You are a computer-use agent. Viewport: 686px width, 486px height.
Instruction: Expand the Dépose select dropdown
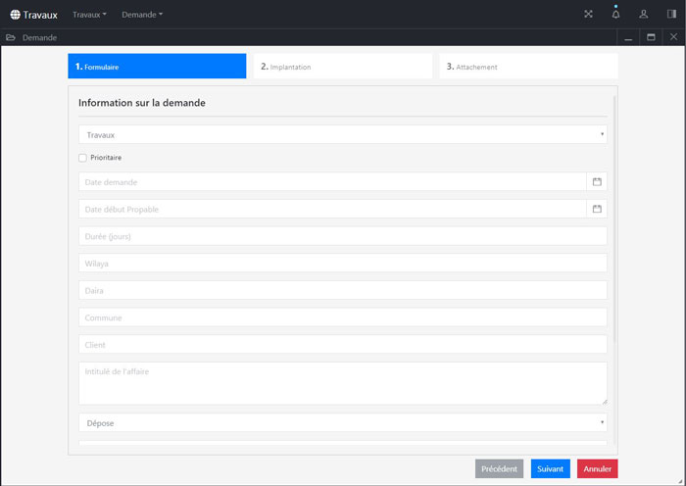point(342,423)
